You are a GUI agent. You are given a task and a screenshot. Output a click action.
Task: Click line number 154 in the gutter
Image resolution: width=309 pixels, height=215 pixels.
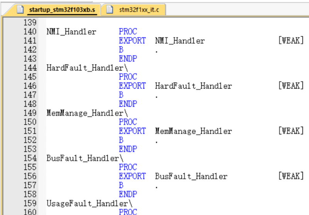tap(30, 158)
